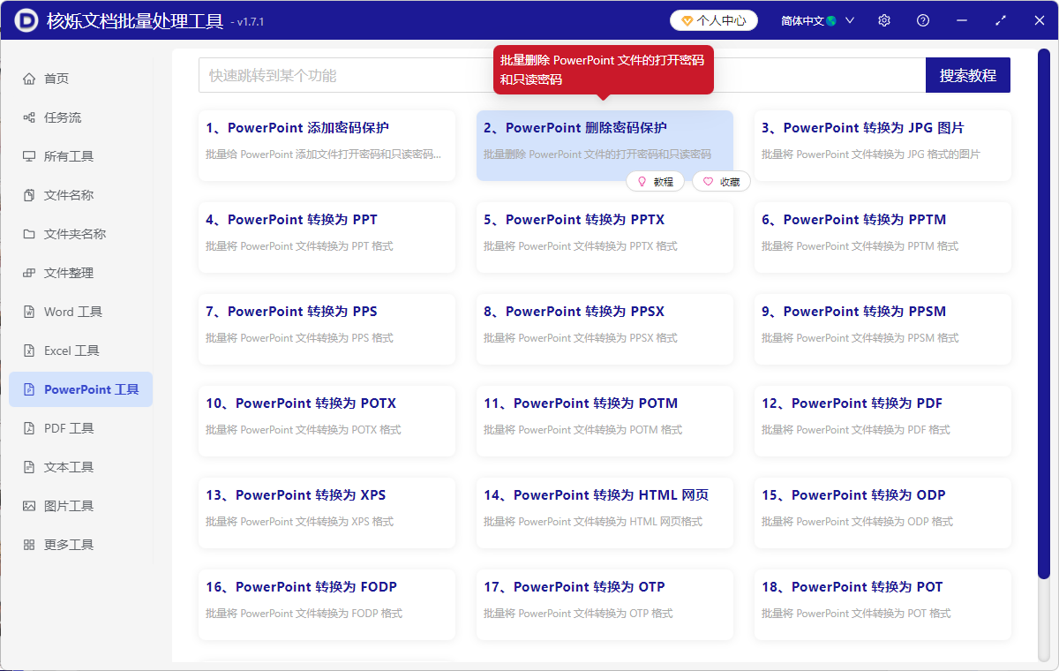Switch to Excel 工具 section

80,351
